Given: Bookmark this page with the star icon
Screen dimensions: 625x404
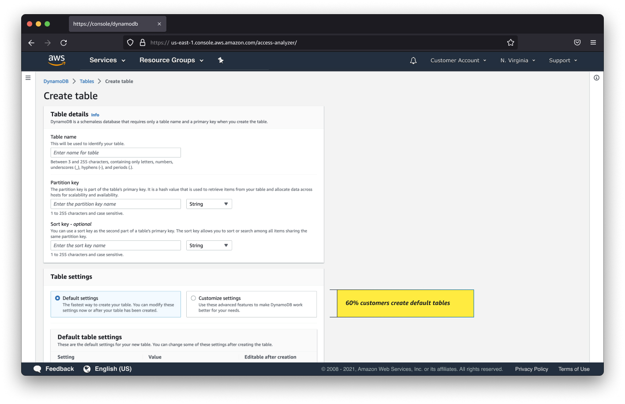Looking at the screenshot, I should point(511,42).
